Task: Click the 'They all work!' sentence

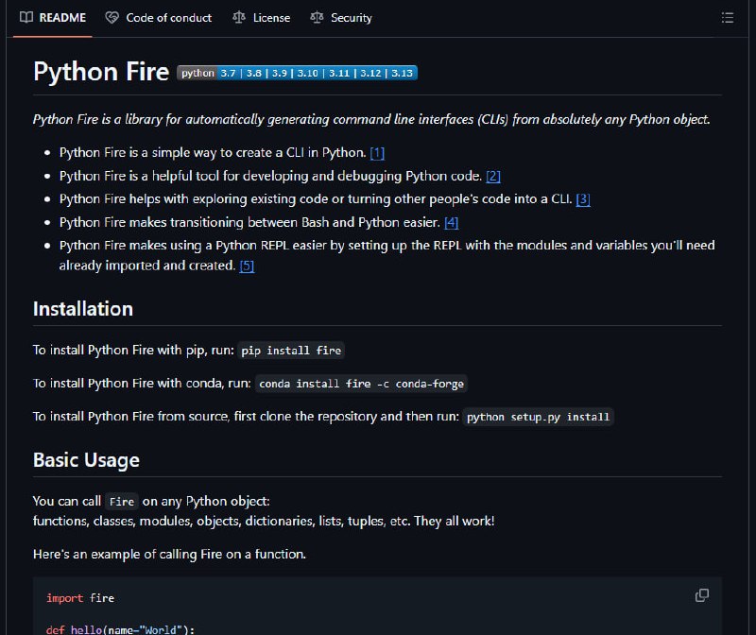Action: click(455, 522)
